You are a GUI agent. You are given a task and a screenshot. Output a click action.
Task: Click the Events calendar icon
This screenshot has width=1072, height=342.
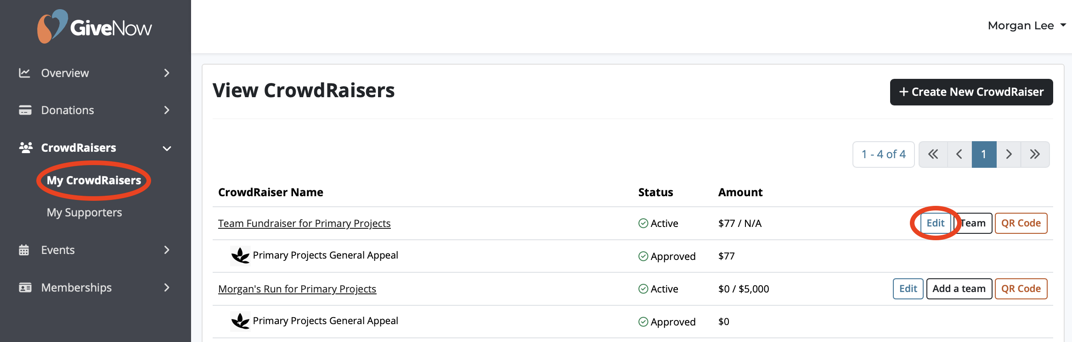click(x=24, y=250)
